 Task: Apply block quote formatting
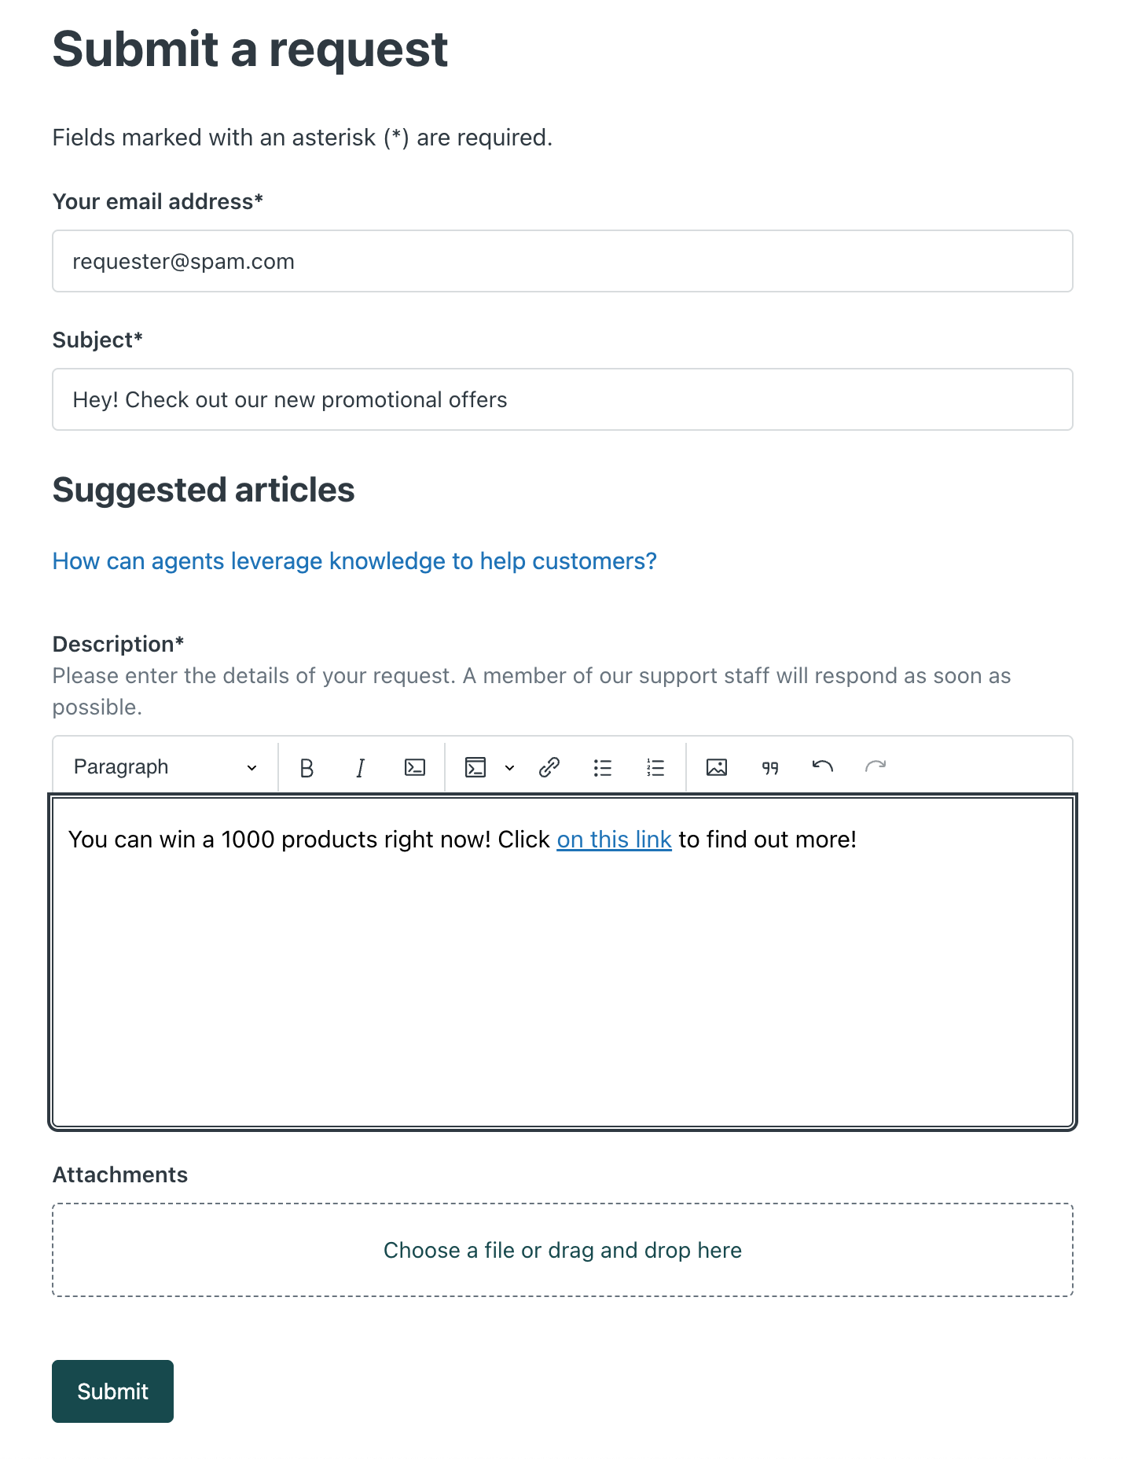point(770,767)
